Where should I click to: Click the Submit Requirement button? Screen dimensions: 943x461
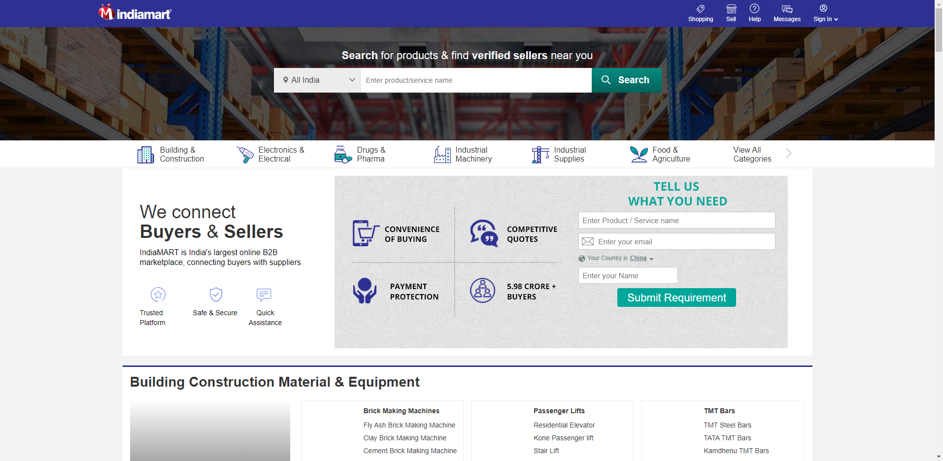click(676, 297)
